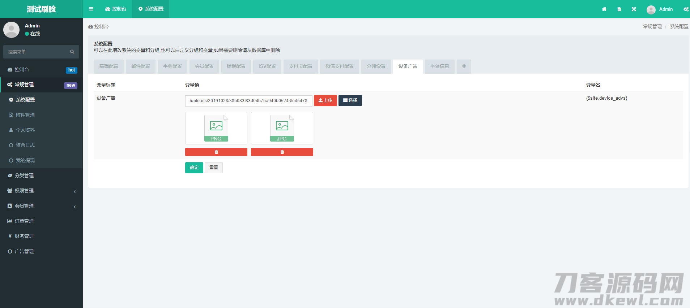Delete the PNG image with trash button

pyautogui.click(x=216, y=152)
